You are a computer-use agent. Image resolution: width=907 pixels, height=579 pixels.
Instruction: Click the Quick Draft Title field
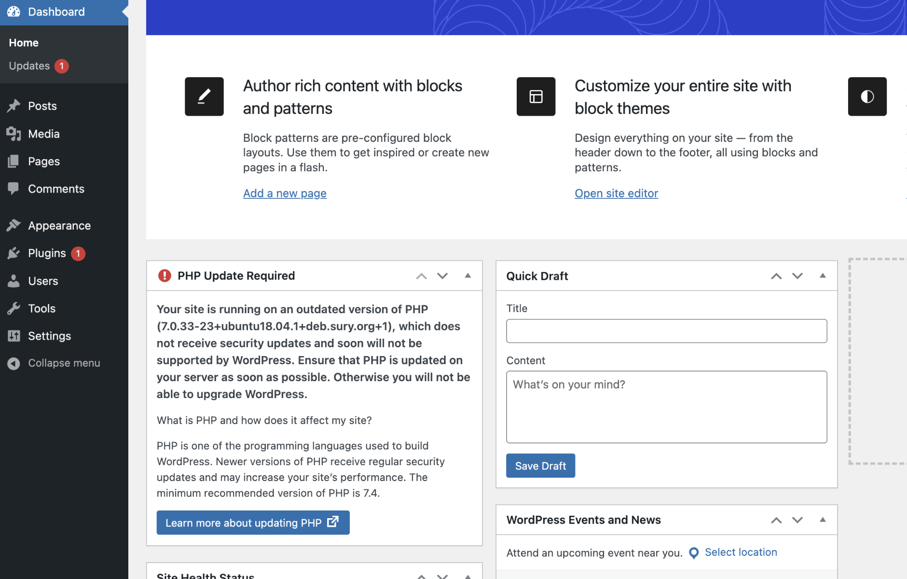pyautogui.click(x=666, y=331)
